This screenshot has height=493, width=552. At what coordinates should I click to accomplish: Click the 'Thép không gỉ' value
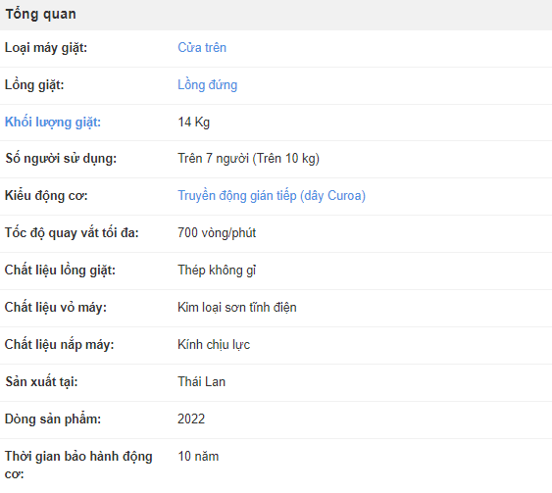click(x=217, y=271)
